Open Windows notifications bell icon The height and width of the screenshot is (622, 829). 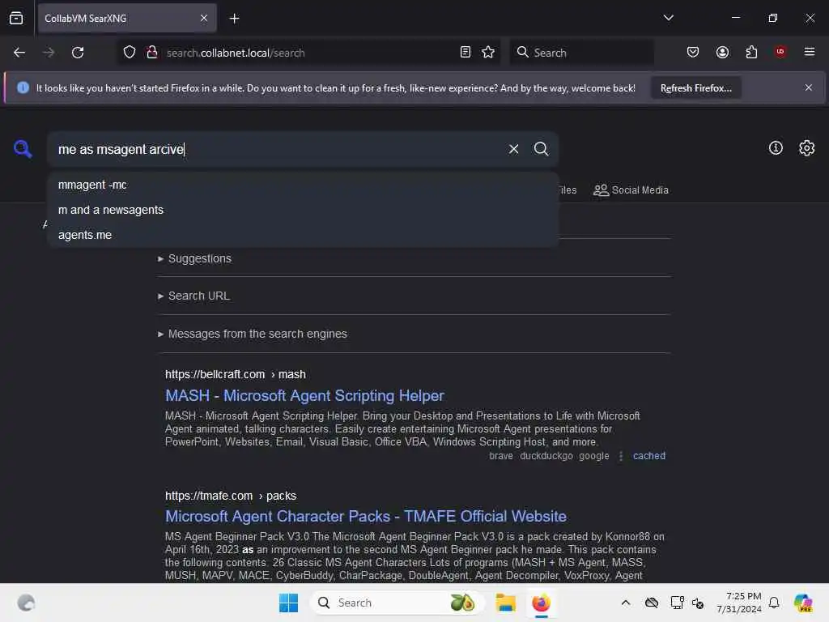(774, 603)
